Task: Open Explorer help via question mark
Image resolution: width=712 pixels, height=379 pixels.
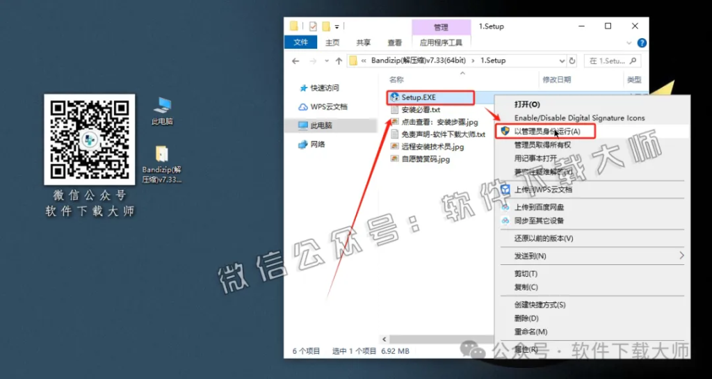Action: (642, 43)
